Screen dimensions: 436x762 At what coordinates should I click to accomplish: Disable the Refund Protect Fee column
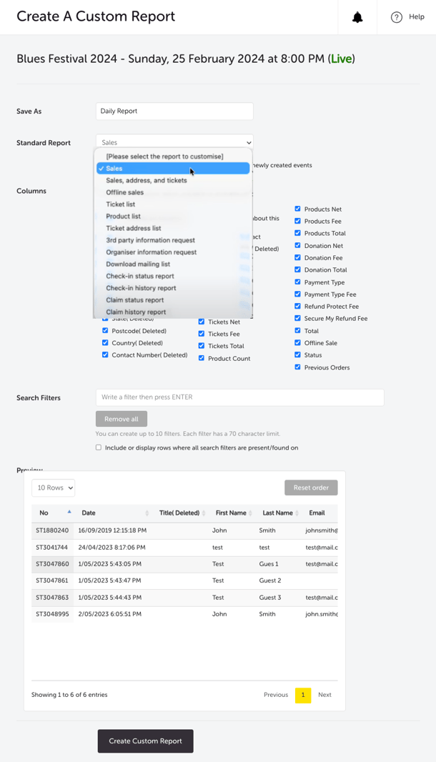click(x=297, y=306)
